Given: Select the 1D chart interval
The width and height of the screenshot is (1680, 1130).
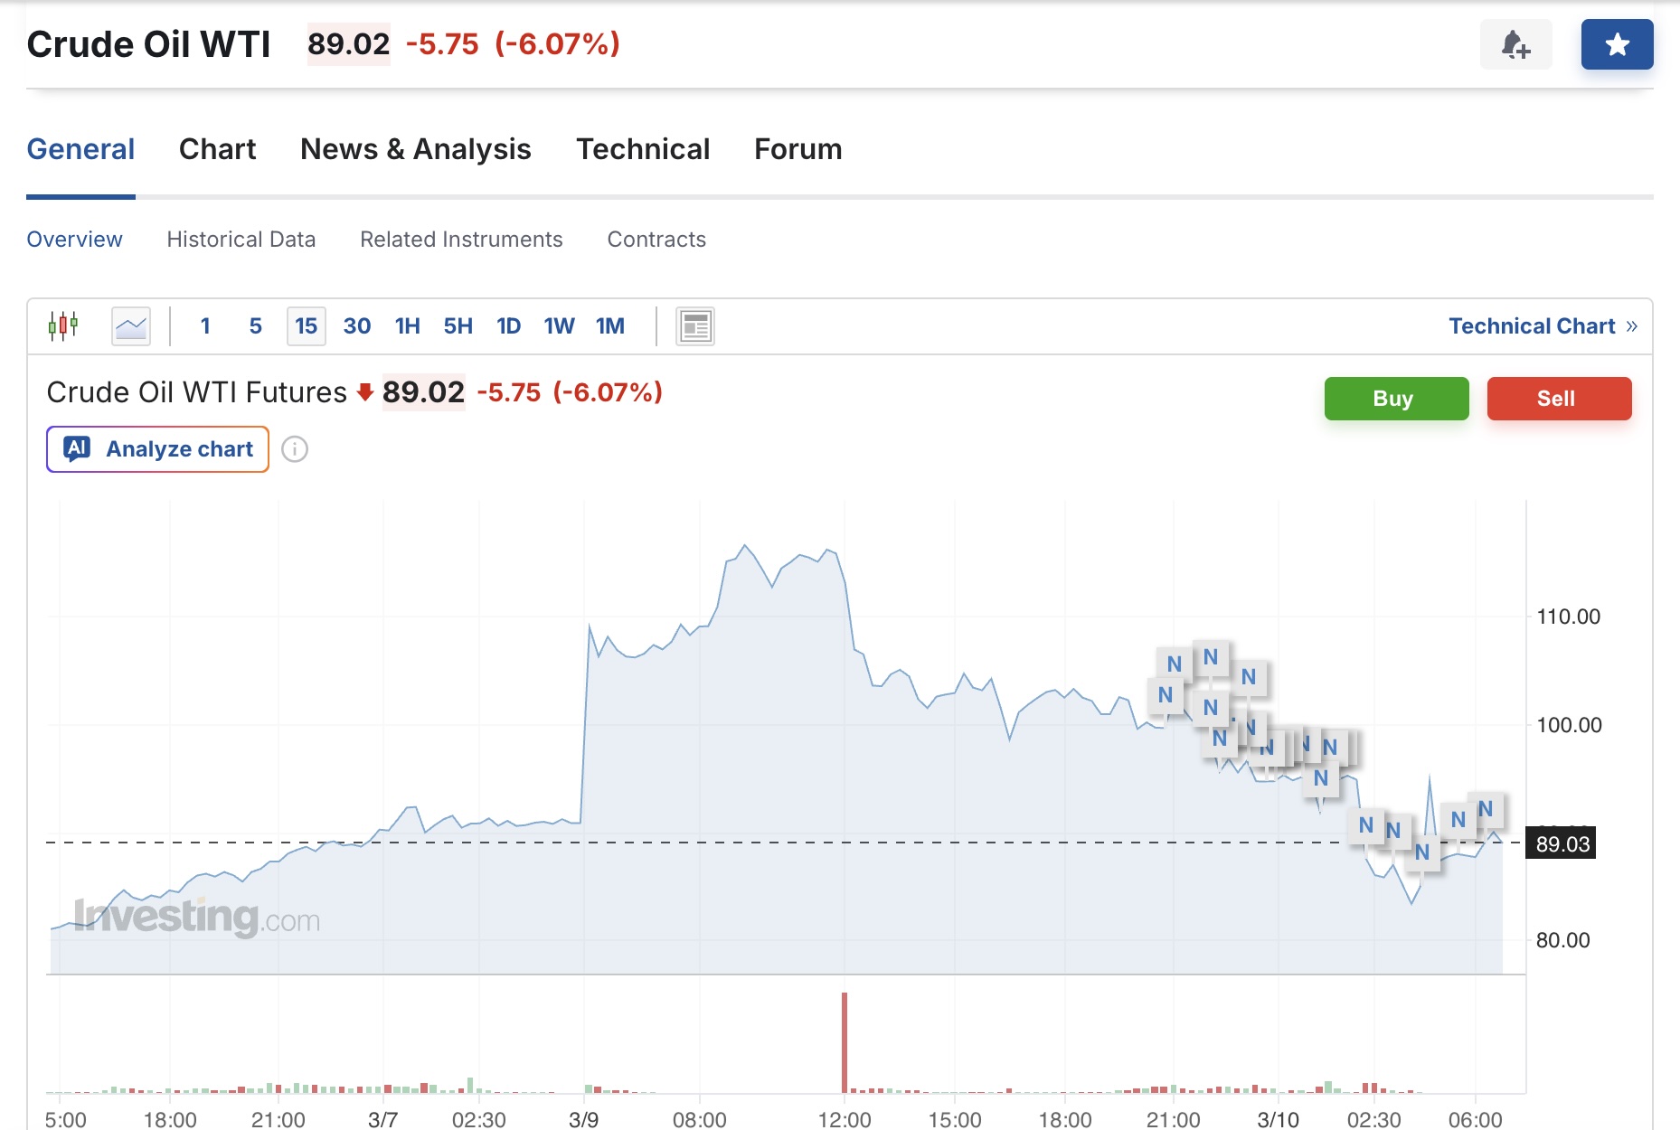Looking at the screenshot, I should point(508,325).
